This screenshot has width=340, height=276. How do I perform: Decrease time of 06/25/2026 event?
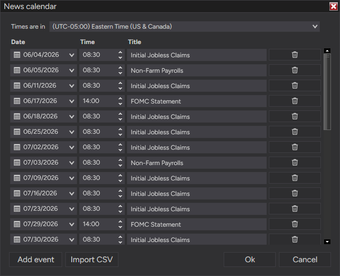click(x=121, y=135)
